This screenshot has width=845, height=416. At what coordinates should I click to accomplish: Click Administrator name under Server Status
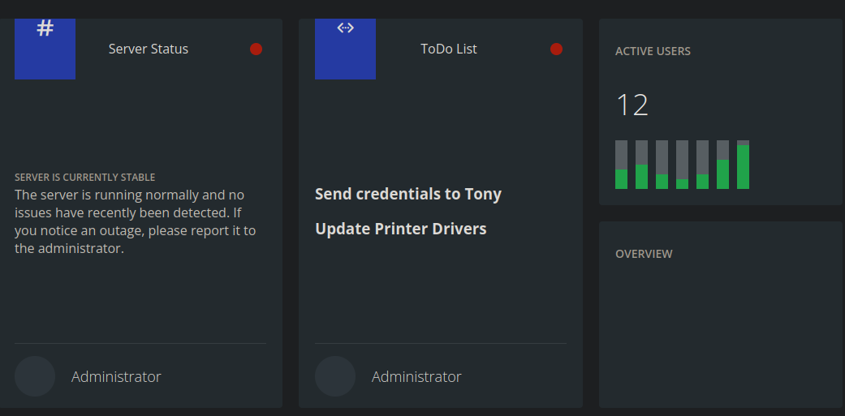tap(116, 376)
